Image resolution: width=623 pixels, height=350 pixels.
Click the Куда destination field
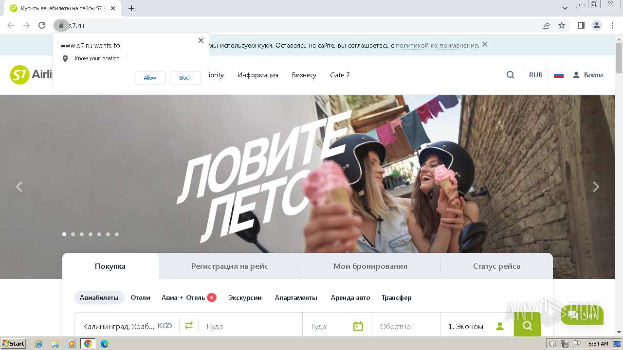[x=251, y=326]
